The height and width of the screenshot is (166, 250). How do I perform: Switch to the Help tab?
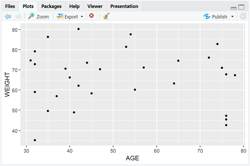pos(74,6)
